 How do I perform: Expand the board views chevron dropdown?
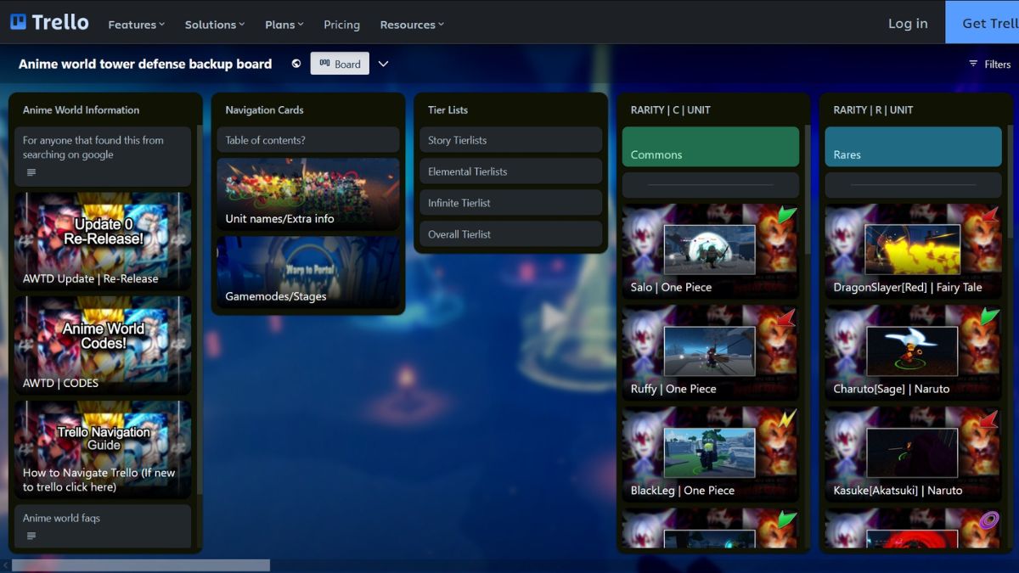[383, 64]
